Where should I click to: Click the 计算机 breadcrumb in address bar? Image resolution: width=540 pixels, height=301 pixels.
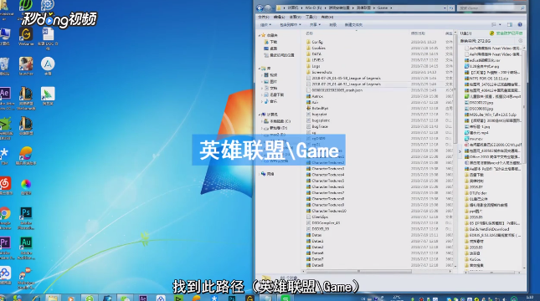tap(293, 8)
